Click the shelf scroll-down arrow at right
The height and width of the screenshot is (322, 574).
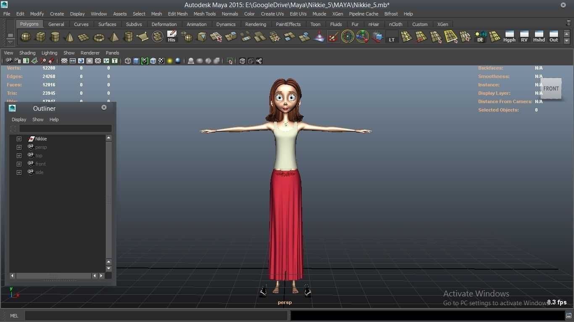pyautogui.click(x=567, y=41)
